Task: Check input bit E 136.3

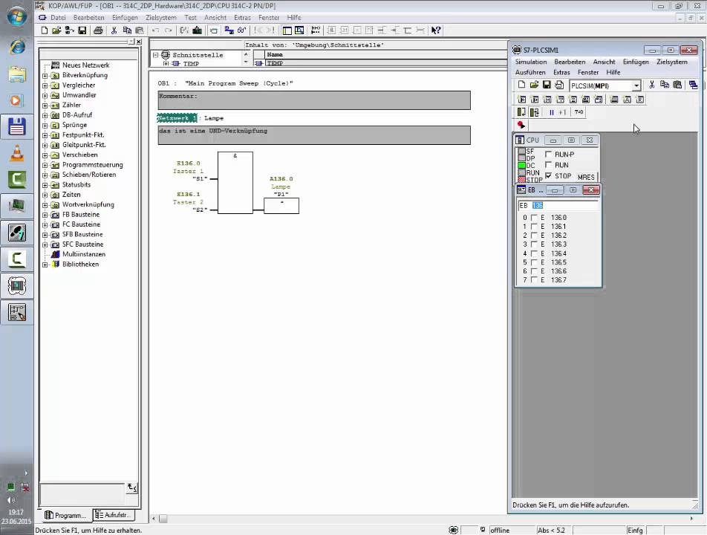Action: point(534,244)
